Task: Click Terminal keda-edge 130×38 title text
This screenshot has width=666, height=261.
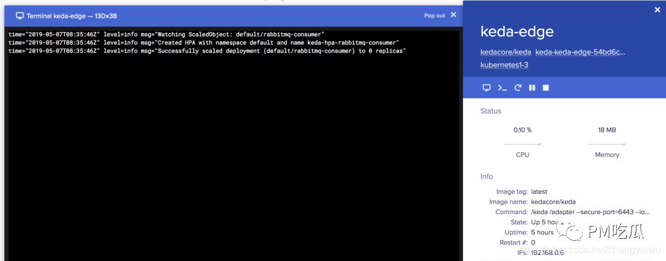Action: 72,15
